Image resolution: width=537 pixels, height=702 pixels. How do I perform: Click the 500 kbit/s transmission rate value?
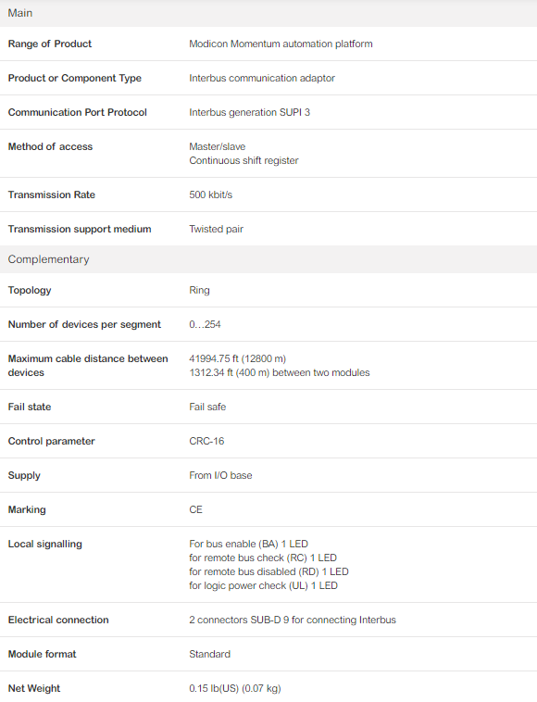(x=210, y=194)
